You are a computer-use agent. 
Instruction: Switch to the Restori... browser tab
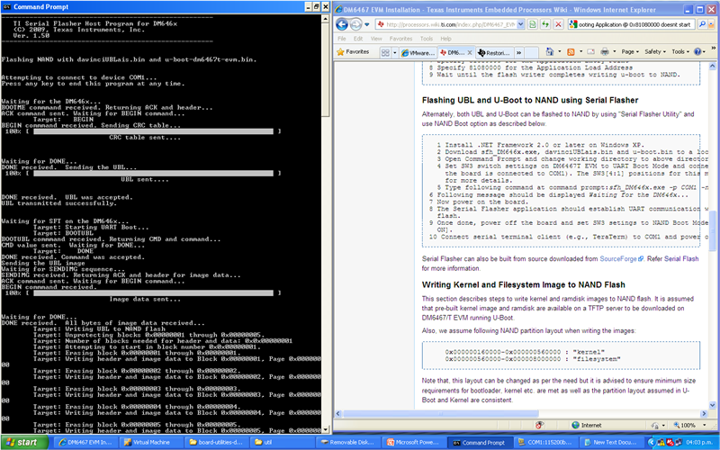click(494, 52)
